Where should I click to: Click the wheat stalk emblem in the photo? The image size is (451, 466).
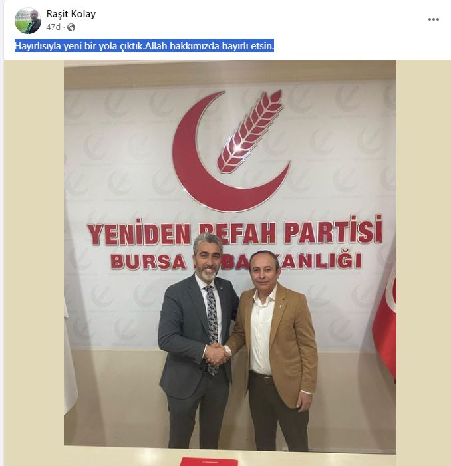tap(249, 131)
